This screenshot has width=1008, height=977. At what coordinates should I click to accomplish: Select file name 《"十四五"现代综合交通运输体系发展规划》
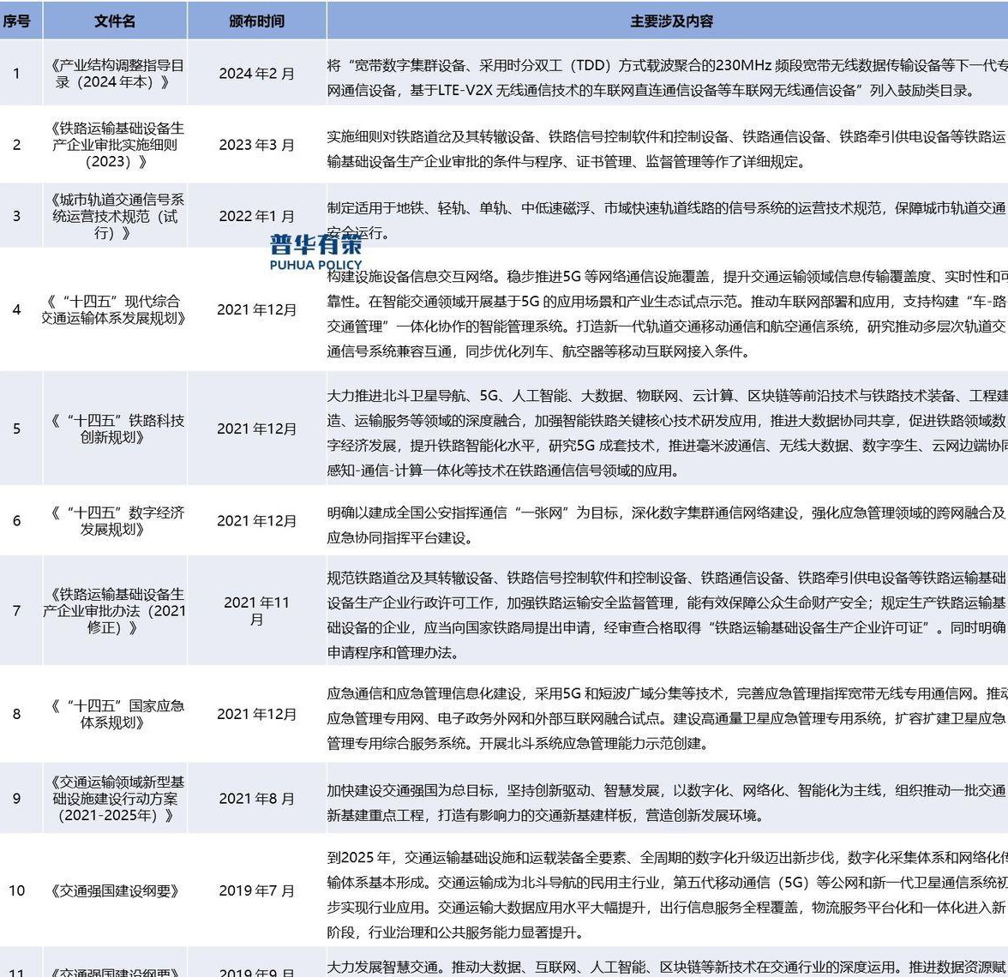coord(115,310)
